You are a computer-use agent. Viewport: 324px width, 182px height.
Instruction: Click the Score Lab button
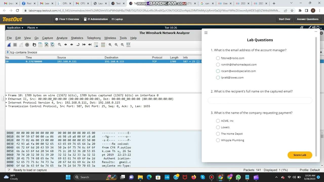(300, 155)
